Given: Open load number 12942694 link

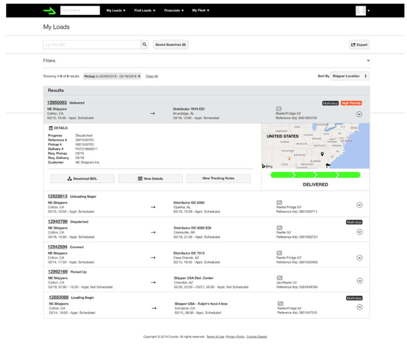Looking at the screenshot, I should [x=57, y=247].
